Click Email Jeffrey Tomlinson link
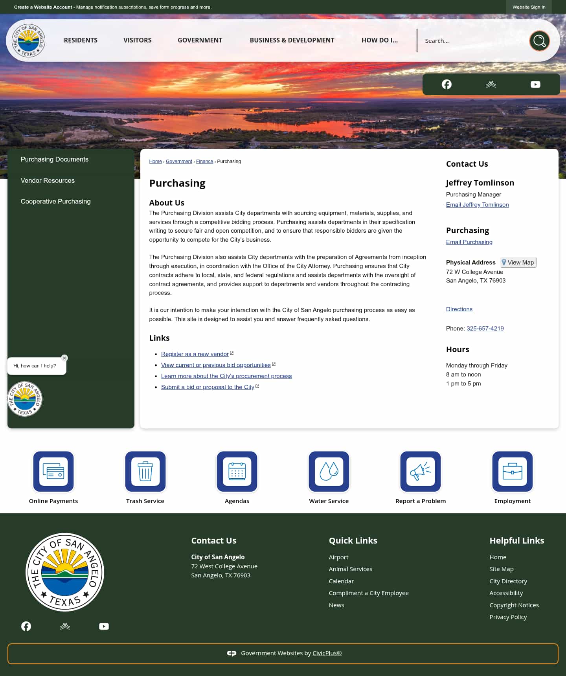Image resolution: width=566 pixels, height=676 pixels. tap(477, 205)
